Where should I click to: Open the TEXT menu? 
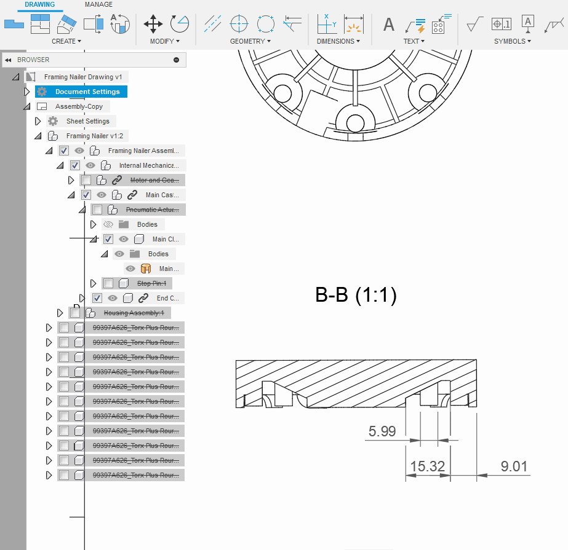click(x=414, y=41)
